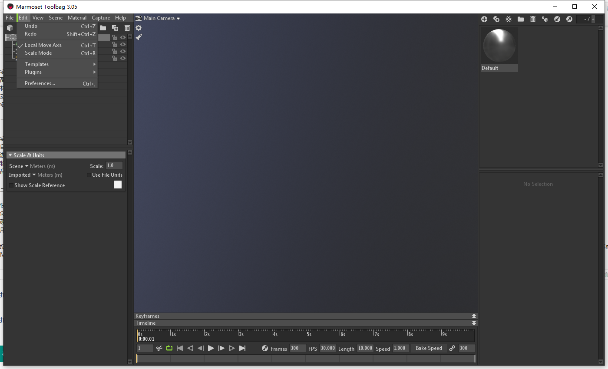Click the folder icon in scene toolbar

(x=103, y=28)
